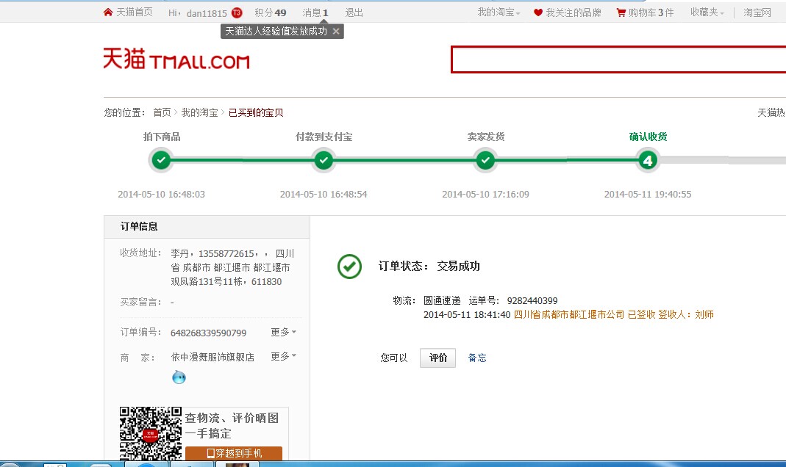The width and height of the screenshot is (786, 467).
Task: Click the 评价 button
Action: coord(437,358)
